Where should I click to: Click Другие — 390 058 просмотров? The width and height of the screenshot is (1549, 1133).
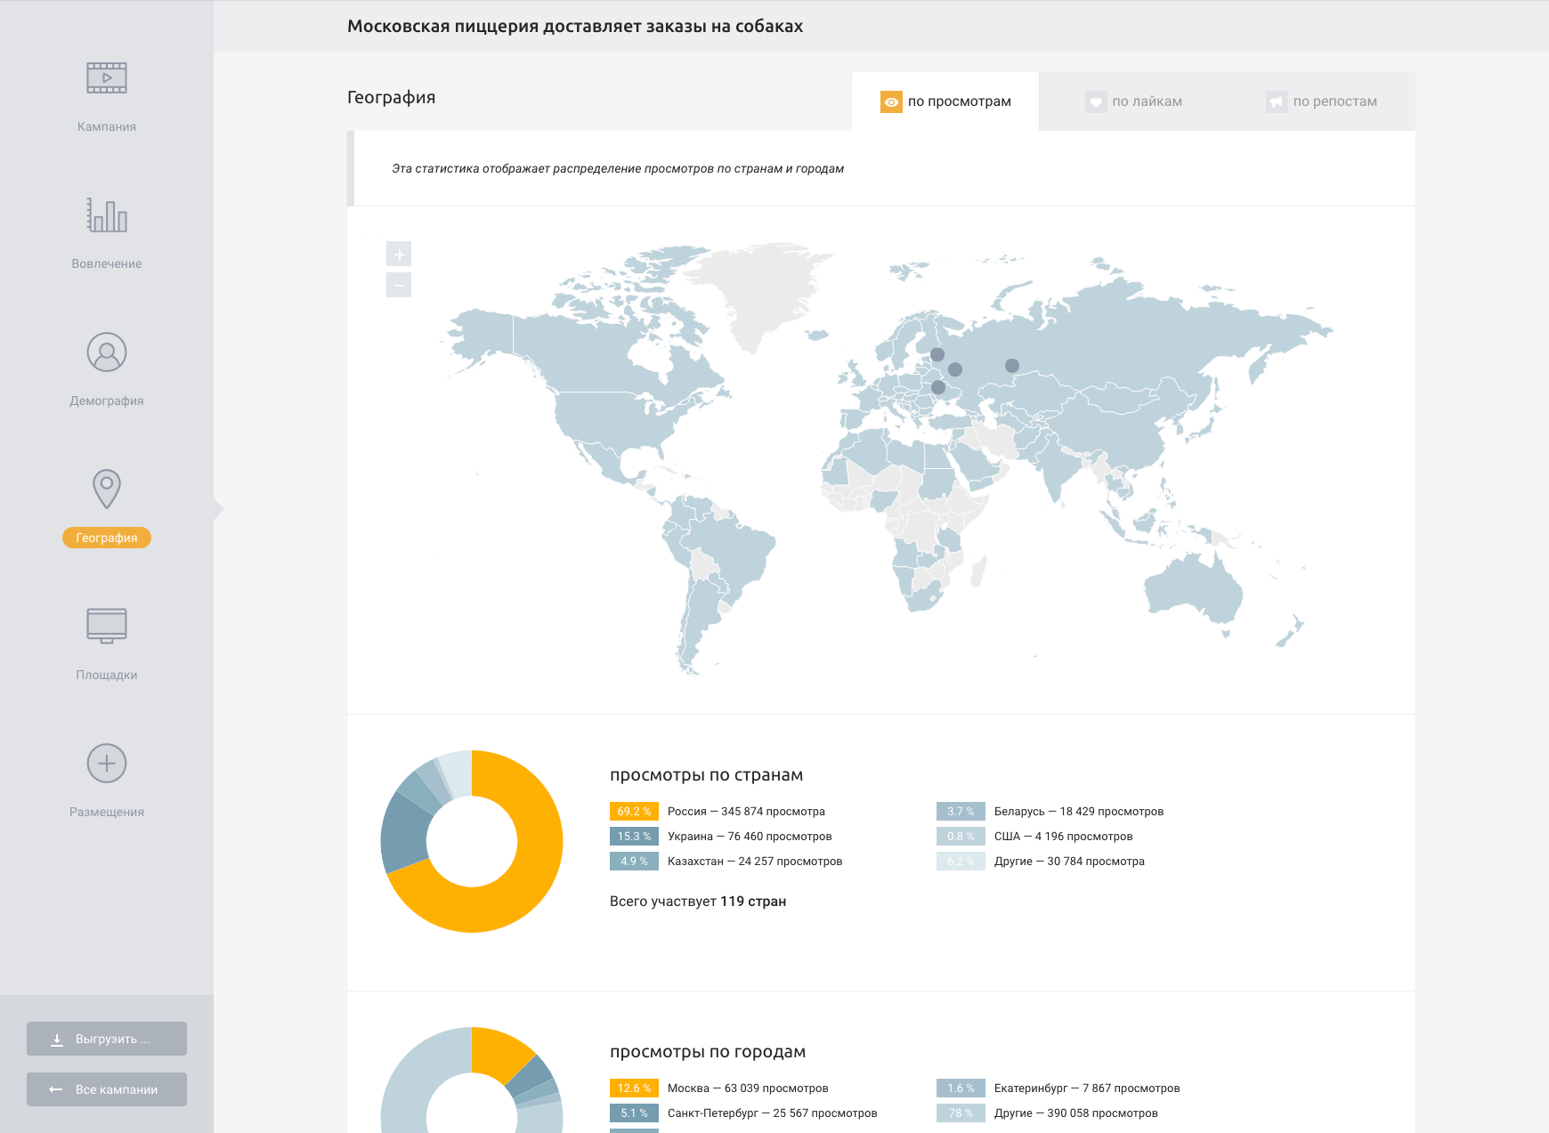pos(1076,1113)
